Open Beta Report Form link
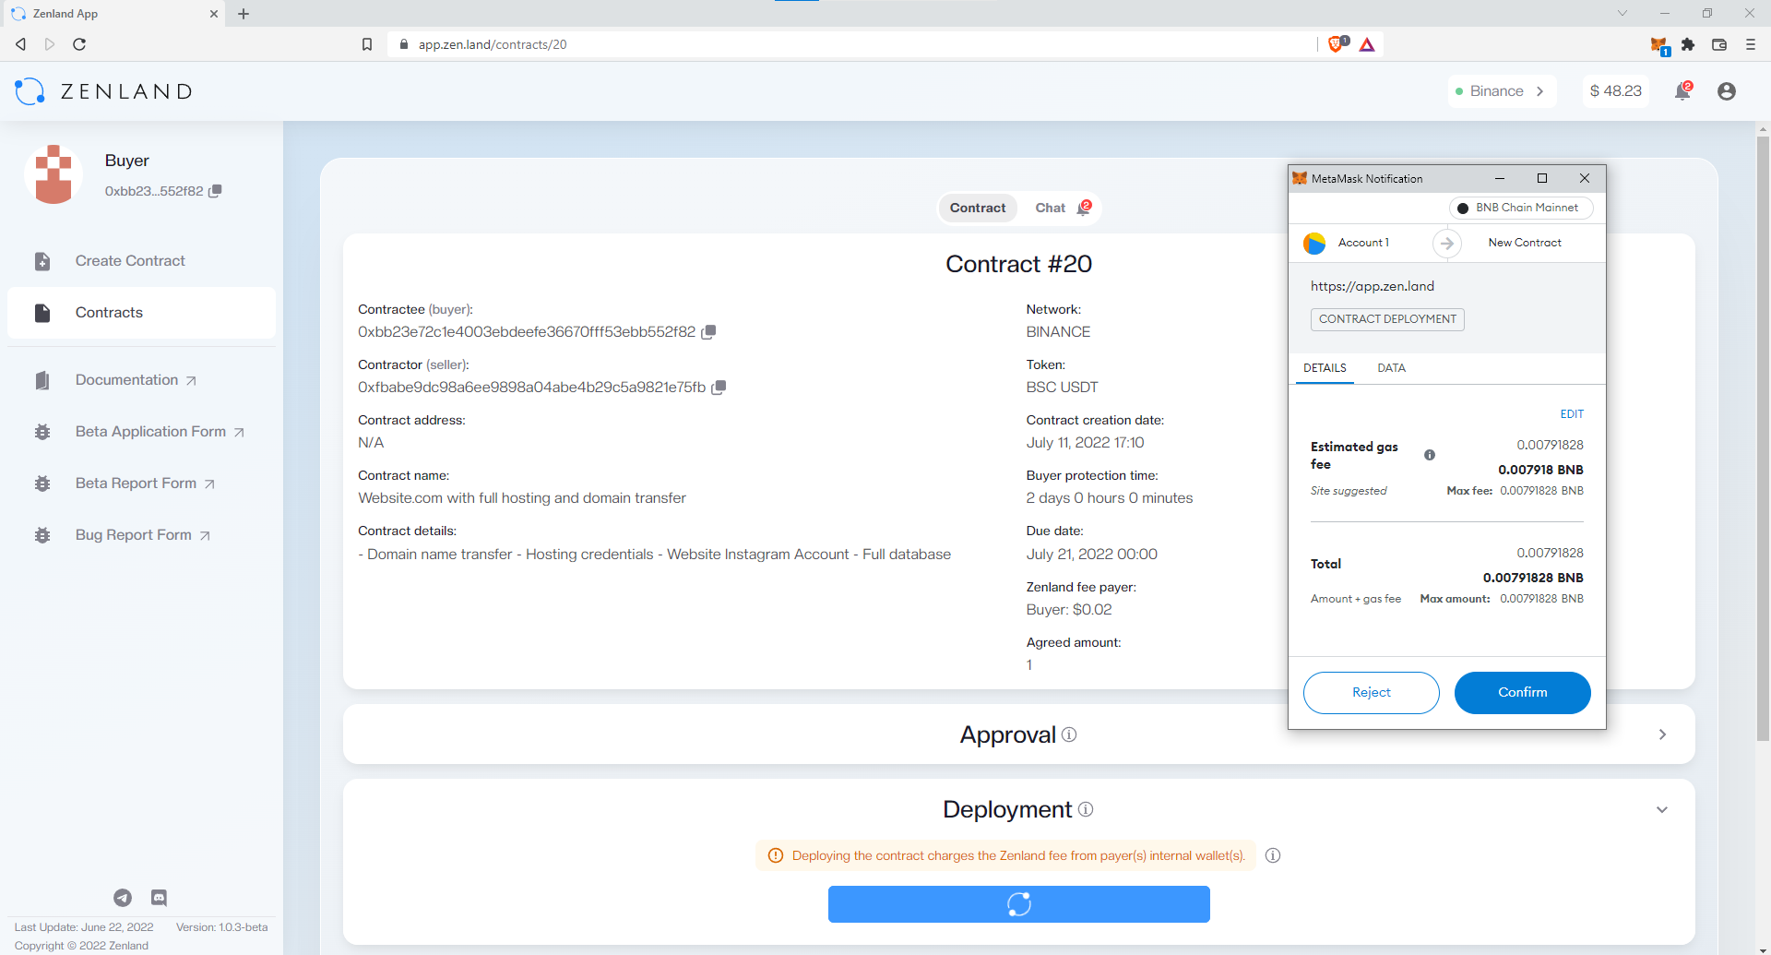Viewport: 1771px width, 955px height. coord(141,483)
